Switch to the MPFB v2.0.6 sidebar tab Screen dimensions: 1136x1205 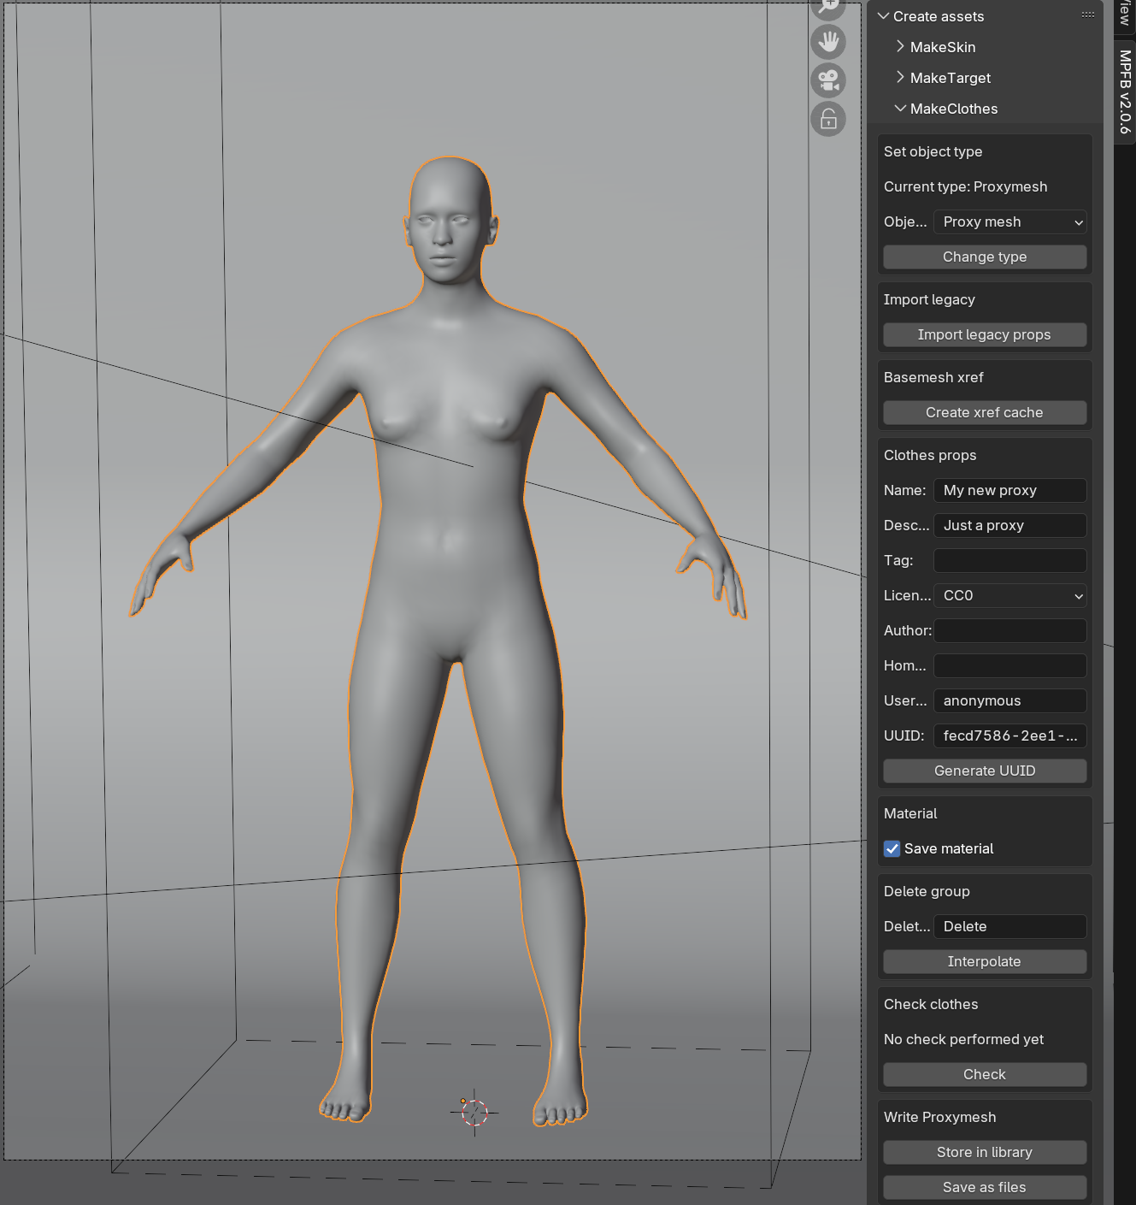1125,92
